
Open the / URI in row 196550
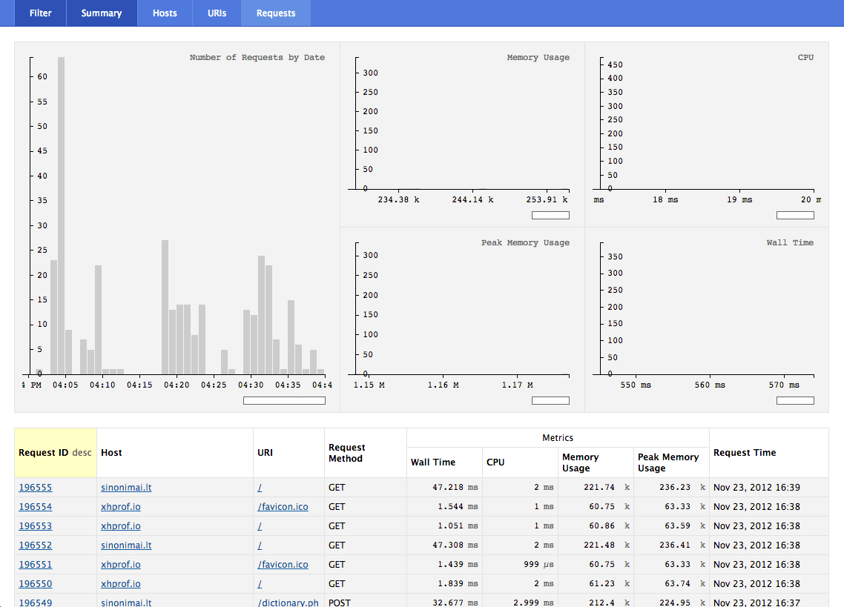coord(260,584)
